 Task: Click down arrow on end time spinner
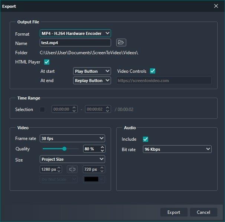(107, 111)
